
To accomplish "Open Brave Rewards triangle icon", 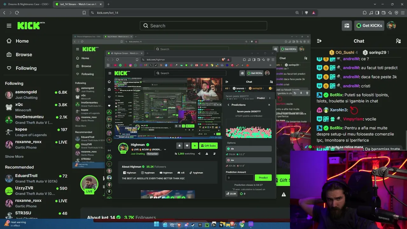I will pos(314,13).
